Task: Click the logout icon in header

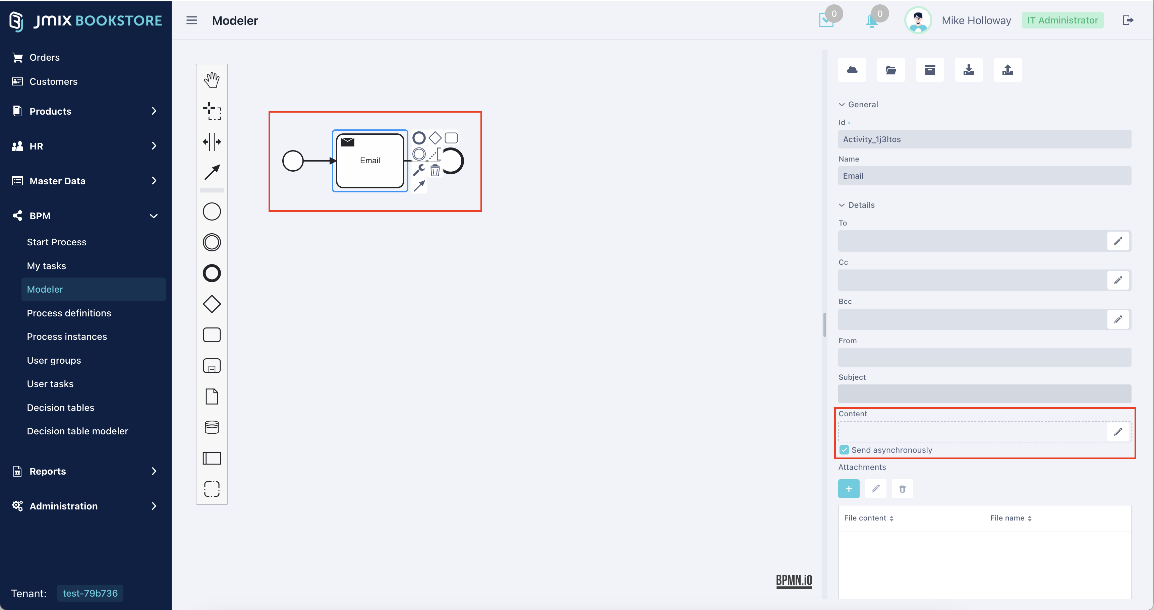Action: (1128, 20)
